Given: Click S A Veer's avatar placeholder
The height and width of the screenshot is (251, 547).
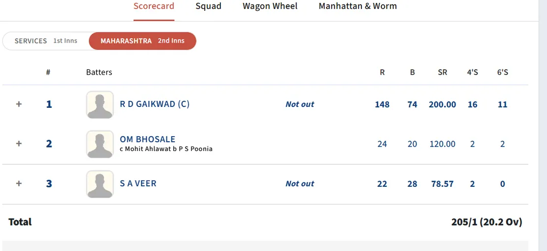Looking at the screenshot, I should (100, 184).
